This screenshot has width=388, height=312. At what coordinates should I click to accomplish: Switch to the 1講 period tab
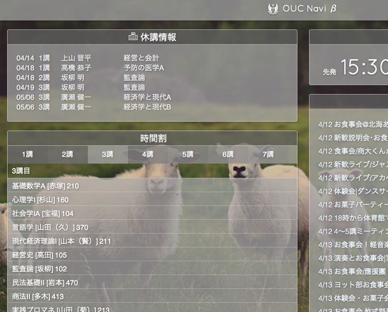(28, 154)
